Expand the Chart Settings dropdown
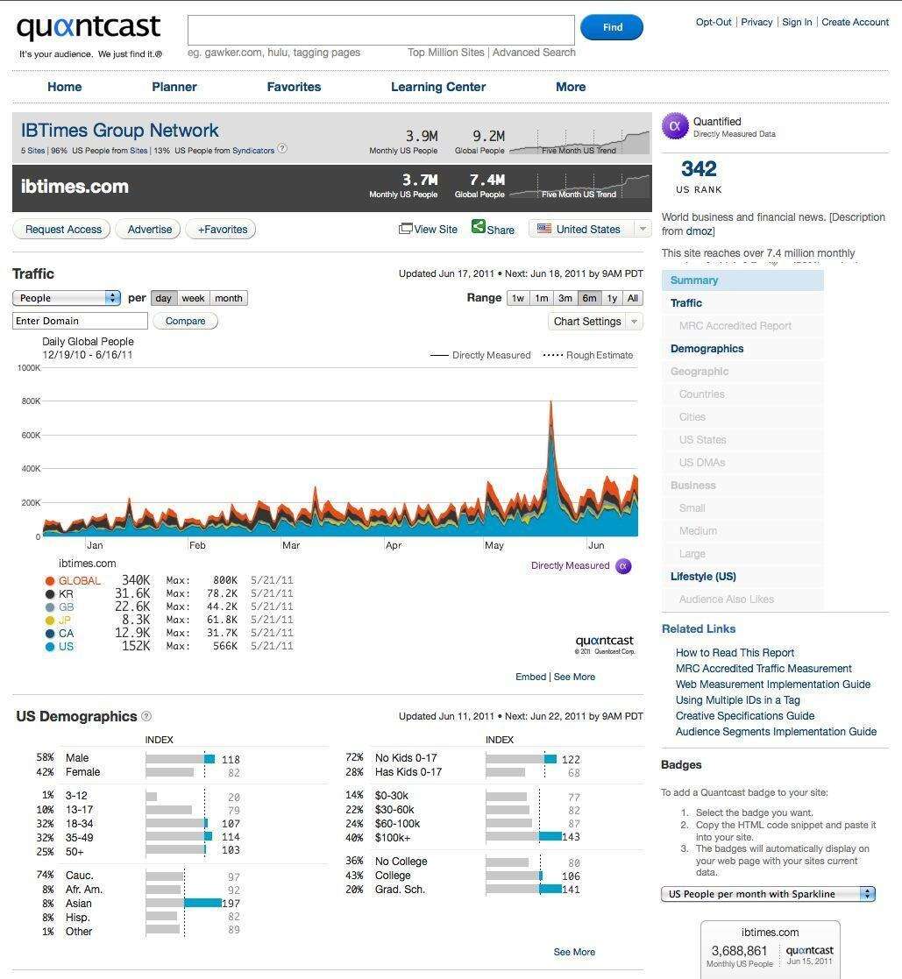The height and width of the screenshot is (979, 902). click(595, 322)
